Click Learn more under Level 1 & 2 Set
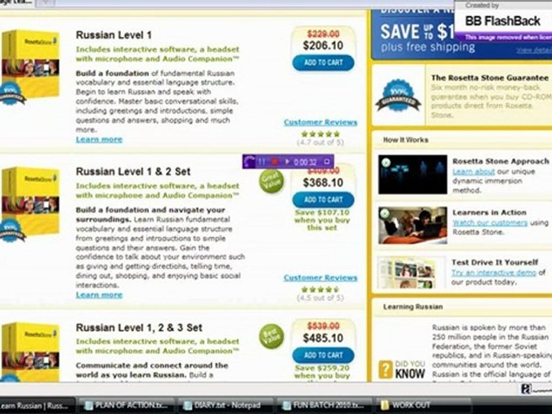Image resolution: width=552 pixels, height=414 pixels. [x=99, y=295]
